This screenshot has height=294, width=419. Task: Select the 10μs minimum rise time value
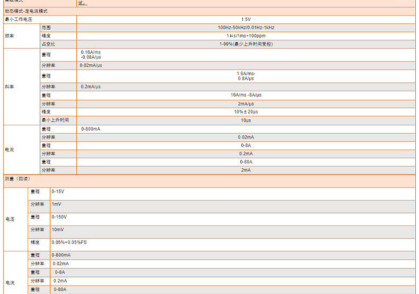click(x=246, y=120)
